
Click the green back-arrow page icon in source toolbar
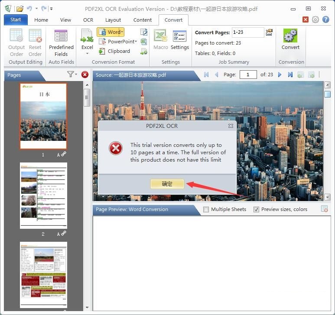[301, 75]
